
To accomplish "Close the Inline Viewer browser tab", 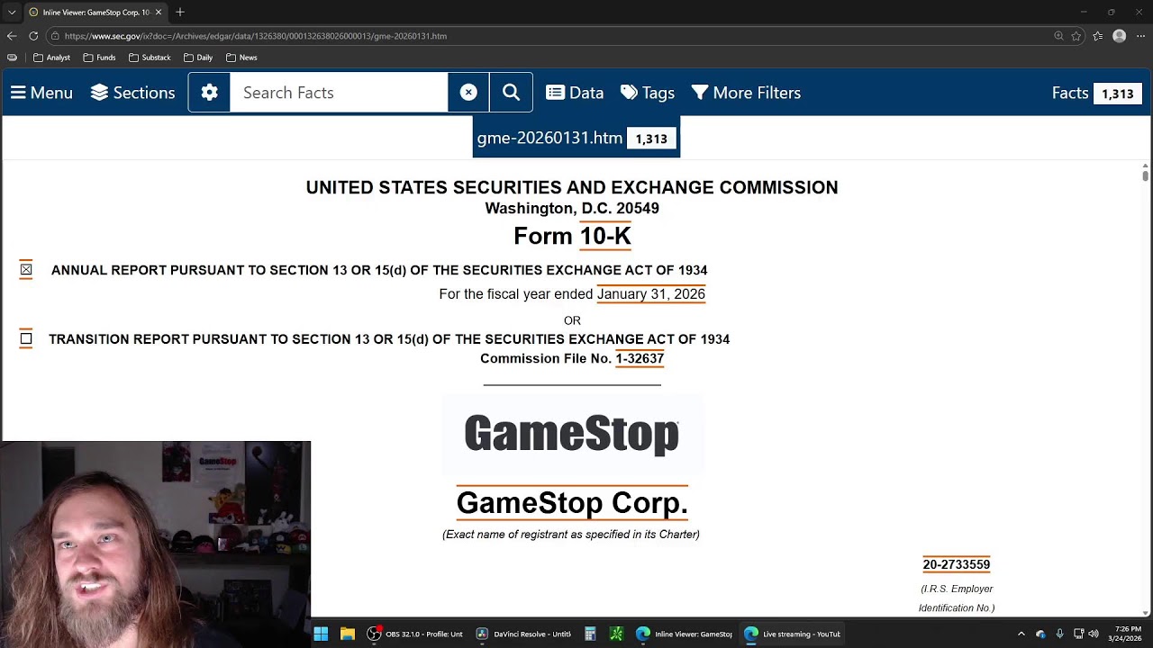I will click(x=159, y=13).
